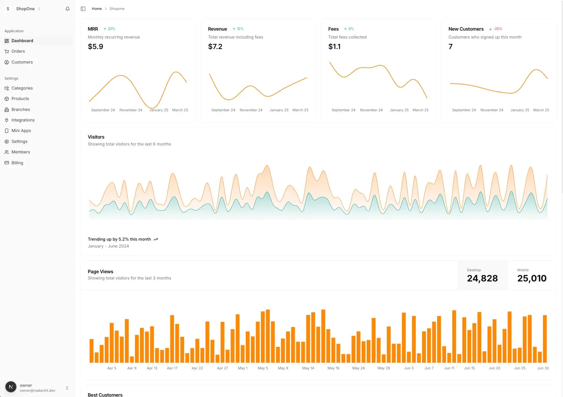Click the Shopone breadcrumb link

(117, 9)
